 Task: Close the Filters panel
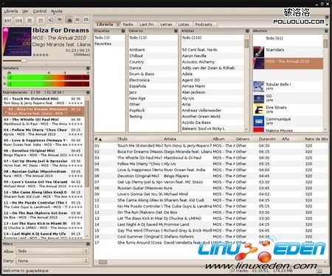88,244
